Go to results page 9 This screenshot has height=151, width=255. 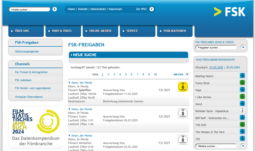[149, 74]
